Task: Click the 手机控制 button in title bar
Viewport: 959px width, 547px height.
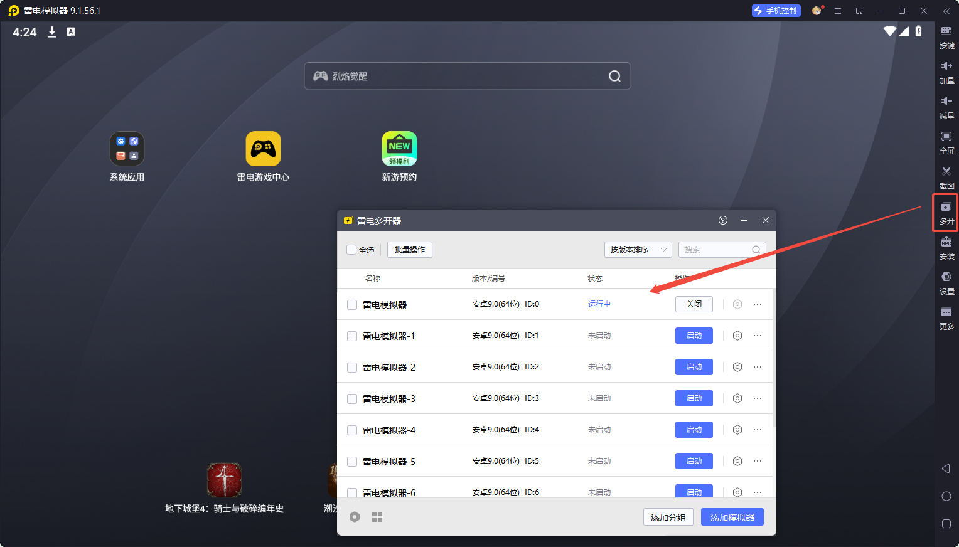Action: click(x=776, y=11)
